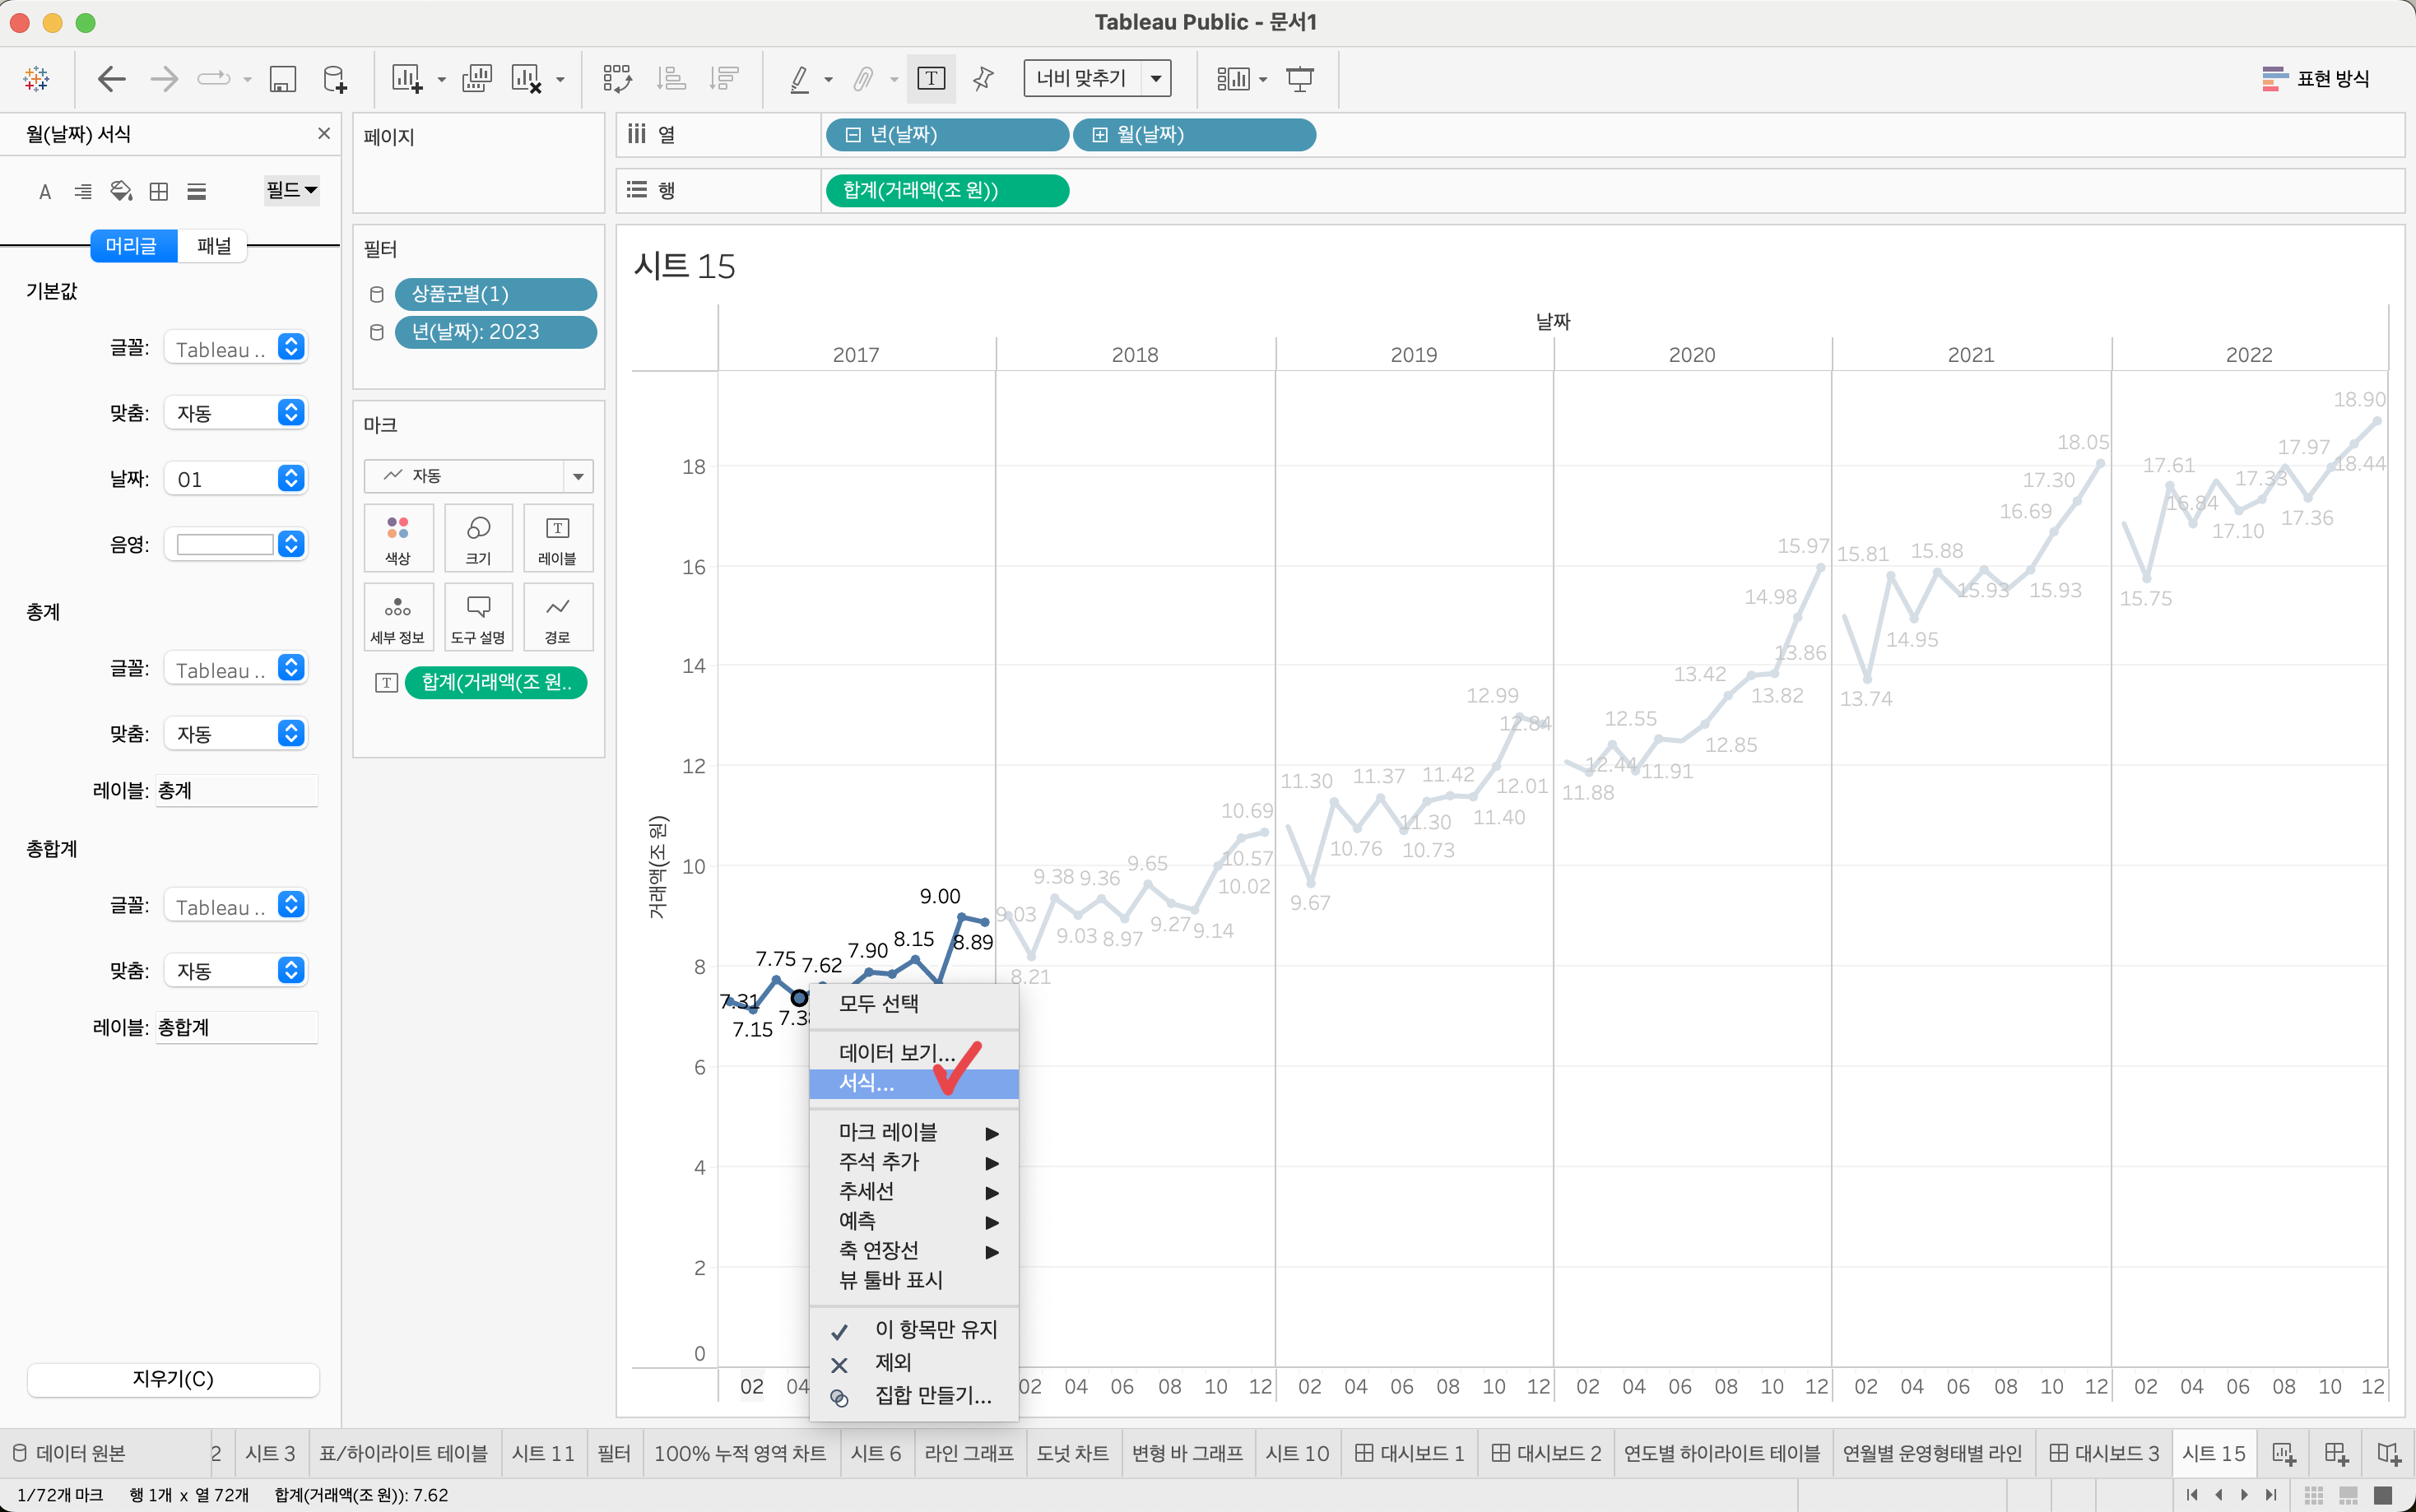Switch to the 도넛 차트 sheet tab
2416x1512 pixels.
1072,1453
